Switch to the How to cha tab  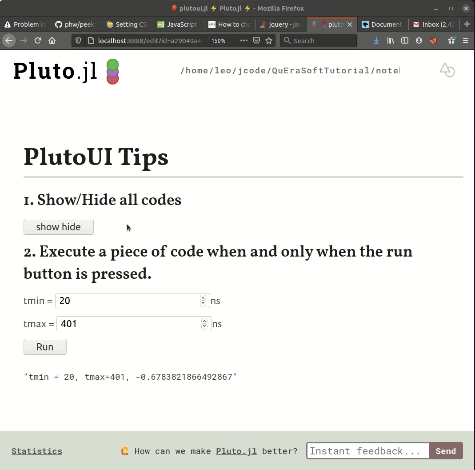point(229,24)
